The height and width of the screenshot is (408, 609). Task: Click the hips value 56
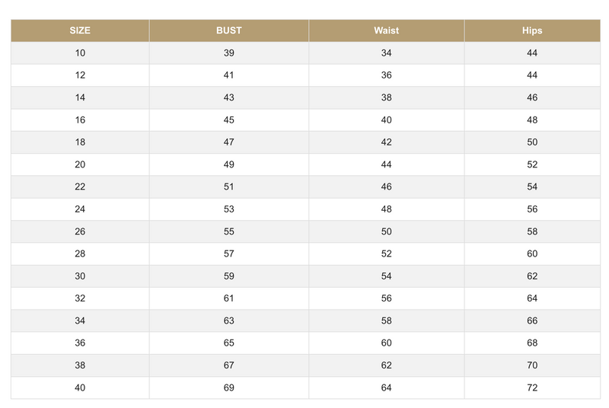pos(532,209)
